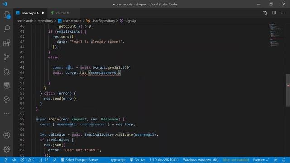This screenshot has width=290, height=163.
Task: Click 'catch (error)' on line 53
Action: click(x=58, y=93)
